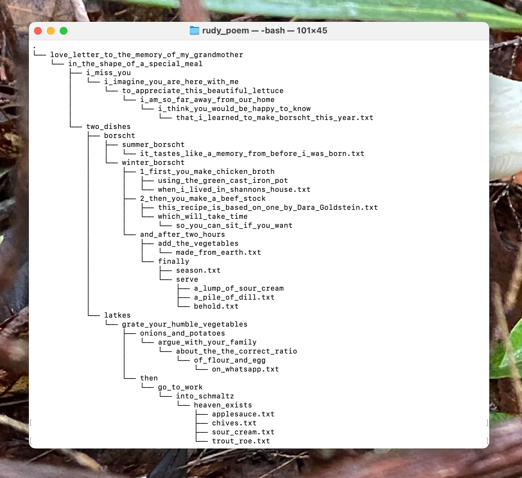Click the window title 'rudy_poem — -bash — 101×45'
The height and width of the screenshot is (478, 522).
[265, 30]
